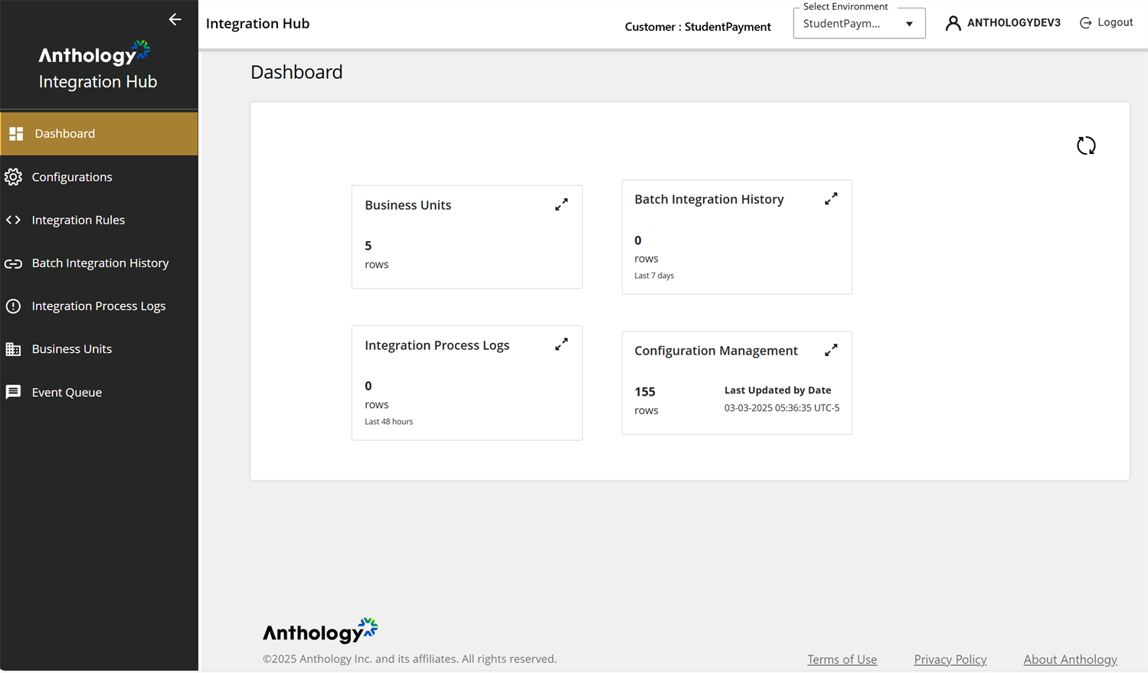This screenshot has height=673, width=1148.
Task: Open the Terms of Use link
Action: coord(842,659)
